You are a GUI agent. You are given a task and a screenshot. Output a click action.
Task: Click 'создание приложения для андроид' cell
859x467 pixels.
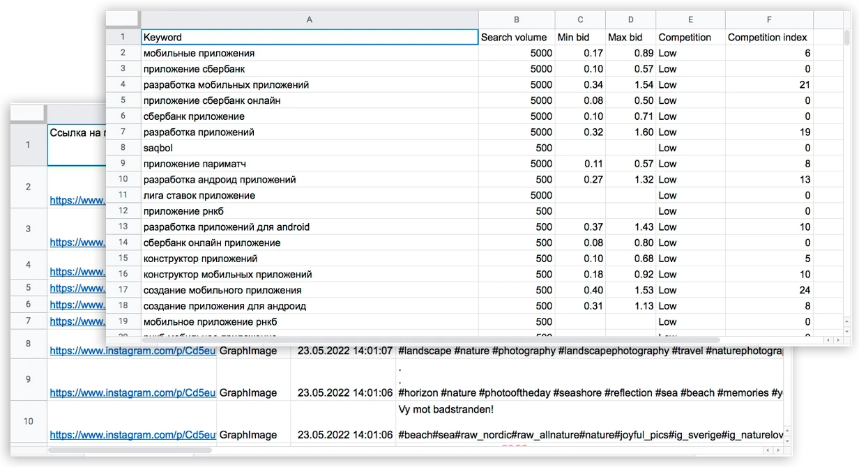coord(310,306)
